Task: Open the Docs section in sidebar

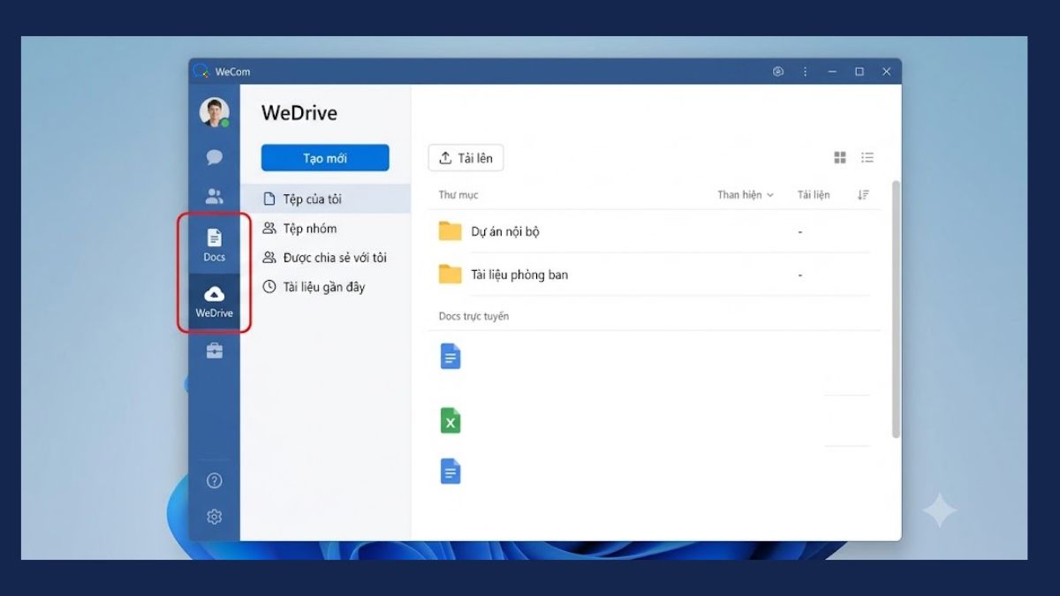Action: point(214,245)
